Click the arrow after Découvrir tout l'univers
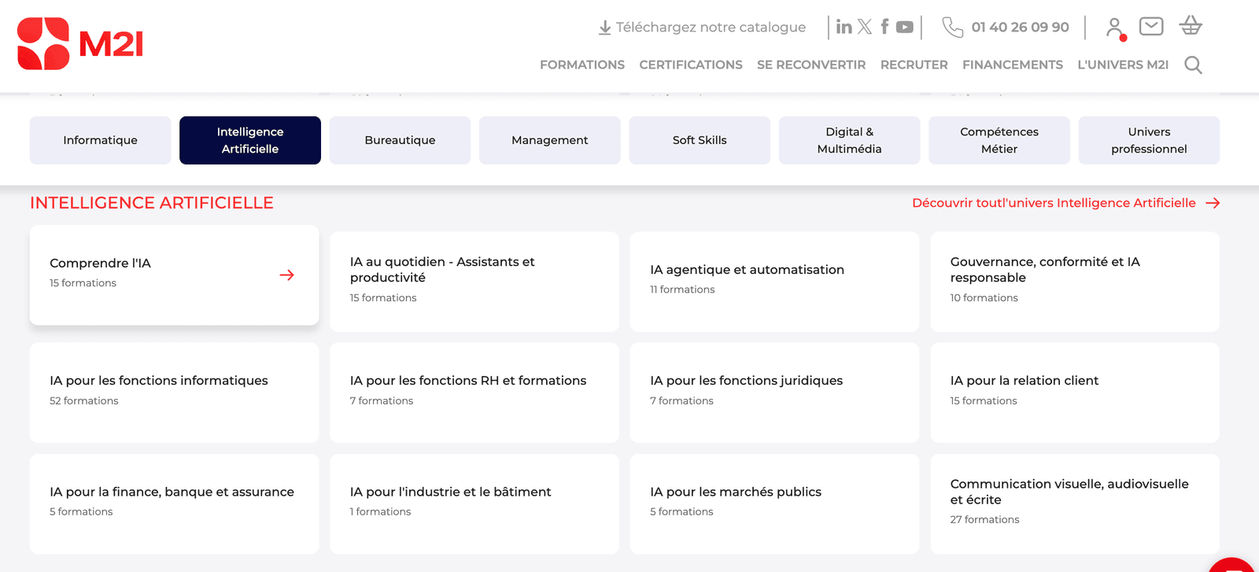Viewport: 1259px width, 572px height. (1213, 203)
